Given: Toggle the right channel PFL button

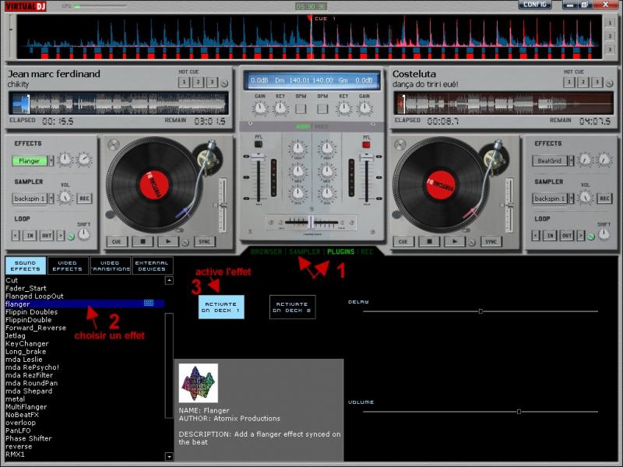Looking at the screenshot, I should [365, 144].
